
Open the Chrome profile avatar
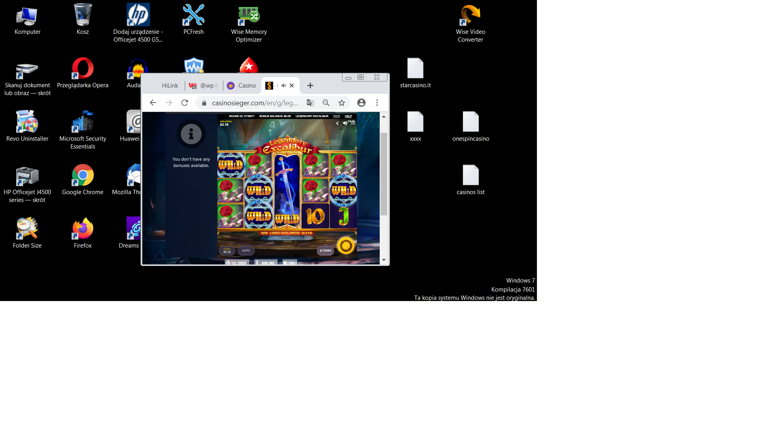[x=361, y=103]
